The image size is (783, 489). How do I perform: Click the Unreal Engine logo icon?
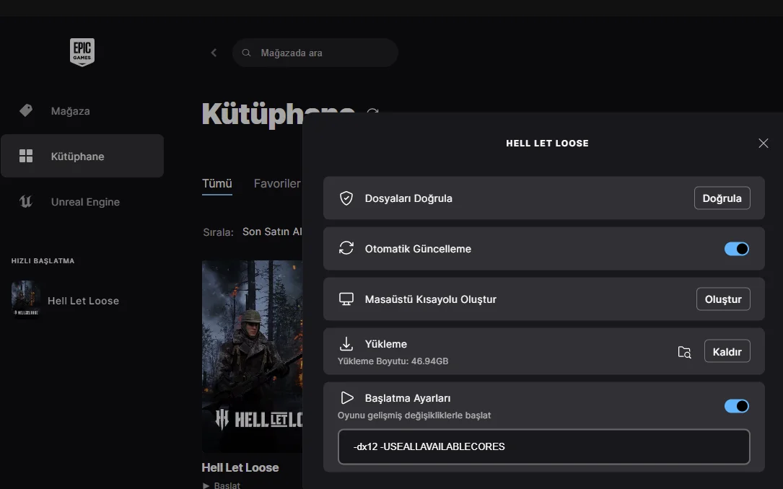point(26,202)
